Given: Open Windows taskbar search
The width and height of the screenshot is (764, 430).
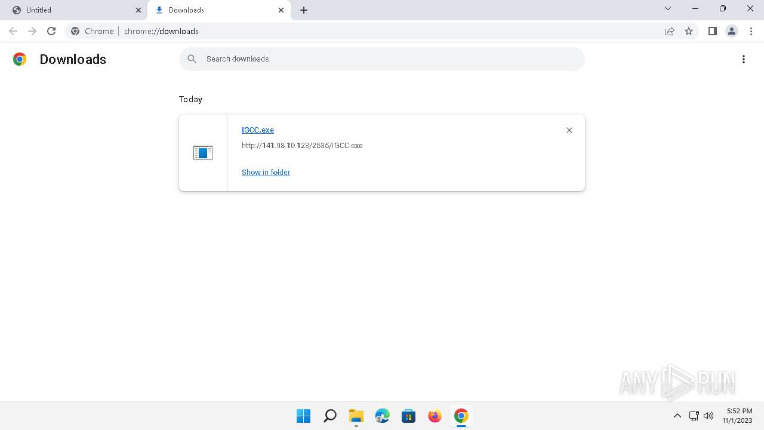Looking at the screenshot, I should [329, 416].
